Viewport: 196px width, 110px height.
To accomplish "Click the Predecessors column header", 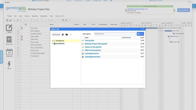I will click(x=103, y=24).
